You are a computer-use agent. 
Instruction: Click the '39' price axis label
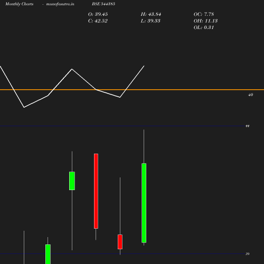coord(247,254)
